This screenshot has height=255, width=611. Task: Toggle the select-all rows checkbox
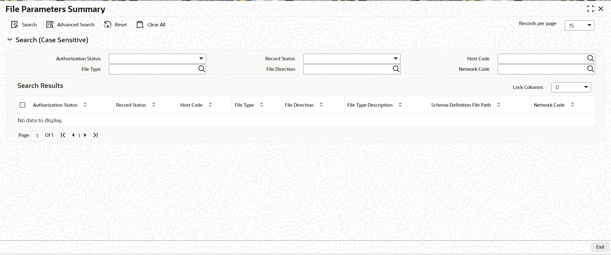tap(23, 105)
